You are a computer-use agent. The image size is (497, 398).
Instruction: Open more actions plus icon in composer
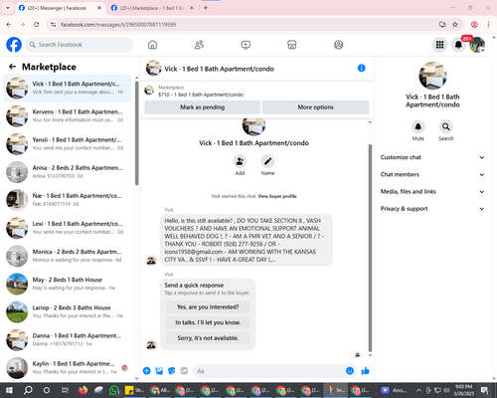click(147, 371)
